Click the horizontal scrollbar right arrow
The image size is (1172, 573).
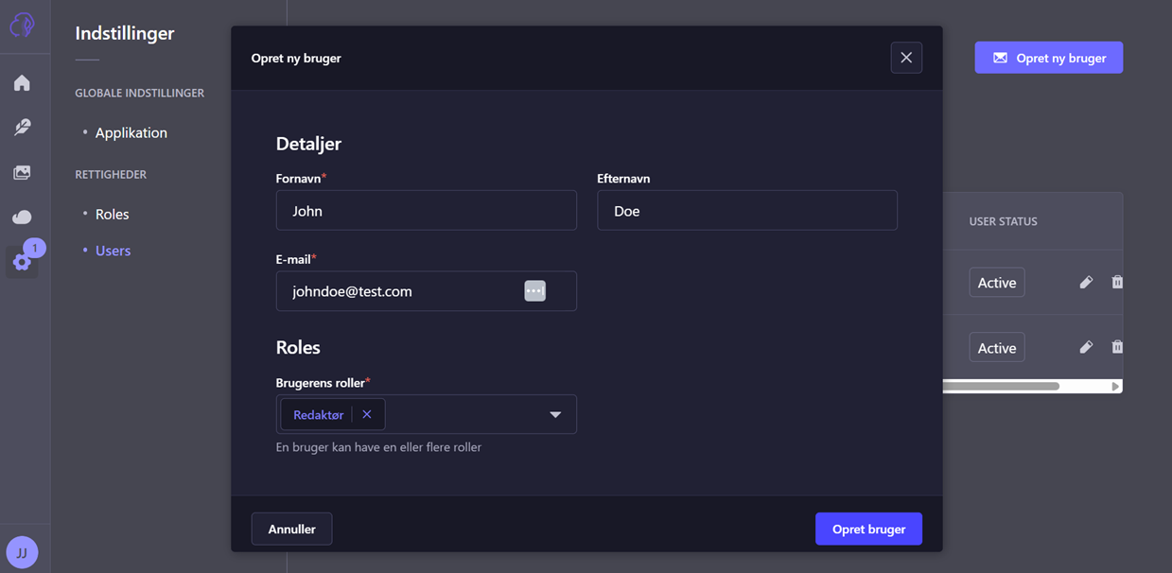[1115, 386]
